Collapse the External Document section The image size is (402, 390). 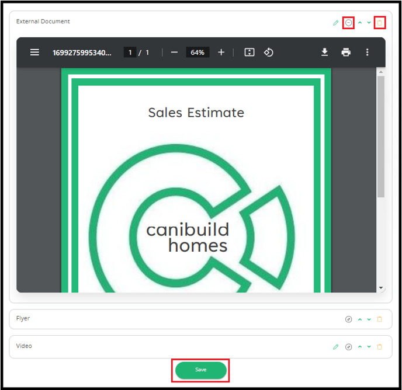[x=348, y=23]
